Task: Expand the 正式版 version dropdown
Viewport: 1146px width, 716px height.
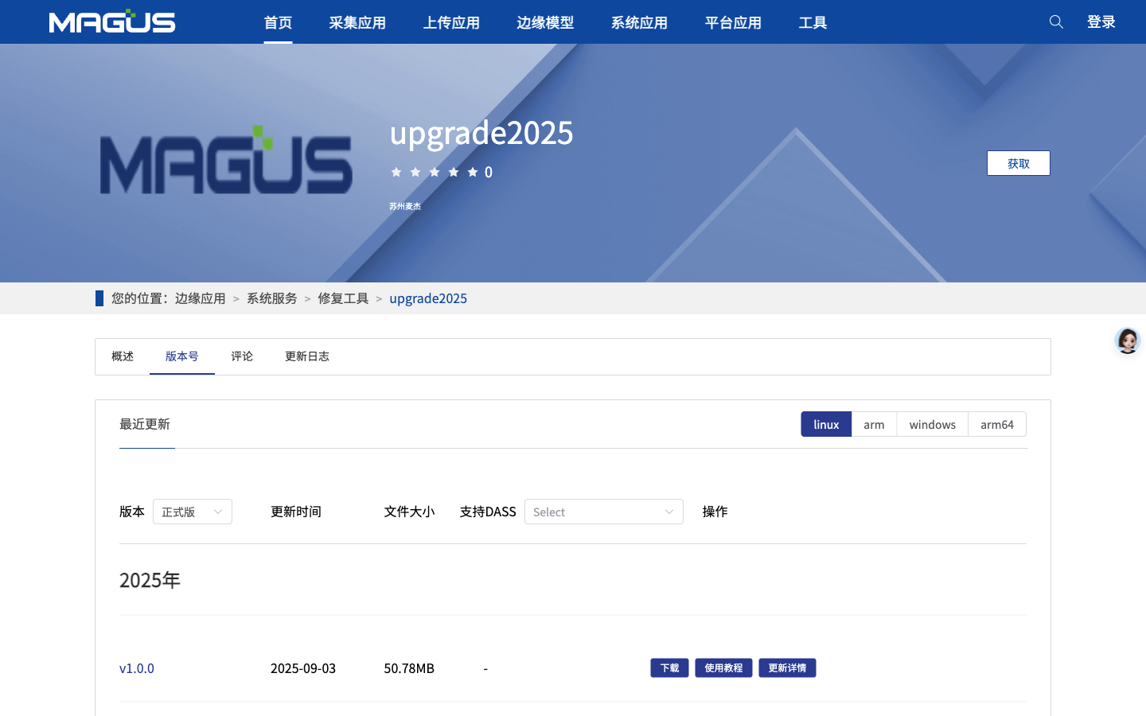Action: 193,512
